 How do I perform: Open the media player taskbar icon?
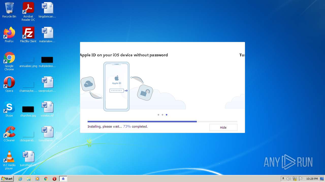(37, 179)
